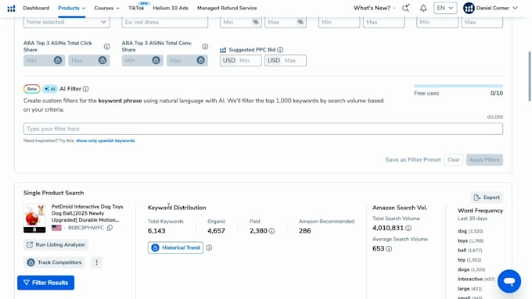Viewport: 532px width, 299px height.
Task: Click the Apply Filters button
Action: click(484, 160)
